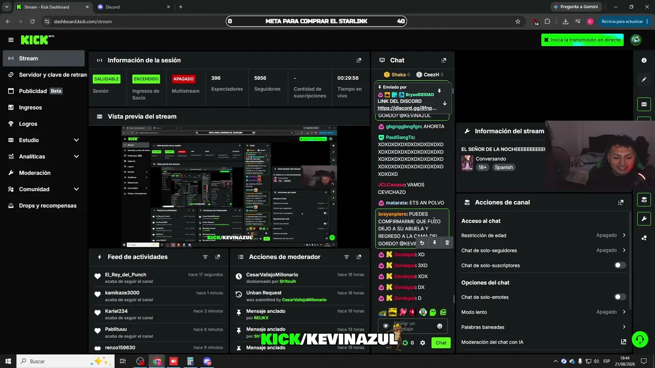Open Palabras baneadas settings

(x=543, y=327)
